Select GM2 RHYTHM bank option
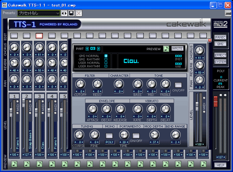The width and height of the screenshot is (233, 172). click(x=106, y=59)
